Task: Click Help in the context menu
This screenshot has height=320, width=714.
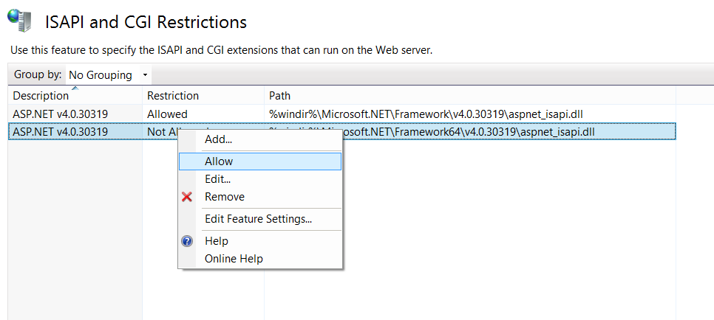Action: pyautogui.click(x=217, y=241)
